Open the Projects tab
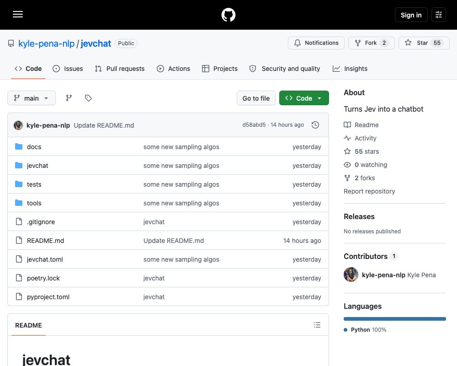Viewport: 457px width, 366px height. [x=220, y=69]
